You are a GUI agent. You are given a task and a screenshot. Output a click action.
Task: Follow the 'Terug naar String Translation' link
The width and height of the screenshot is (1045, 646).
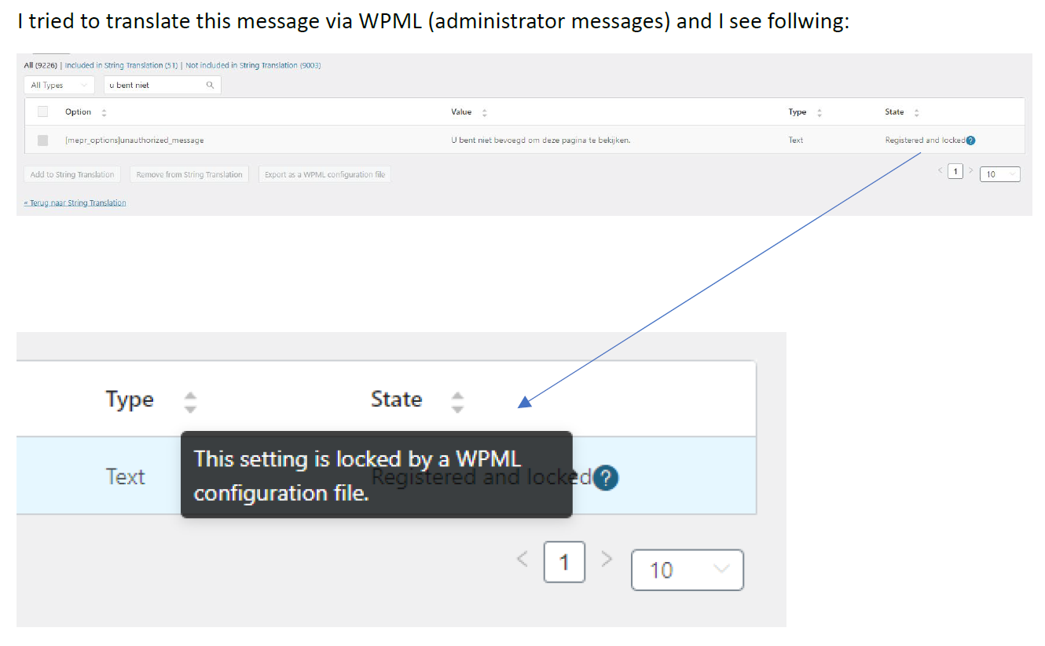75,203
